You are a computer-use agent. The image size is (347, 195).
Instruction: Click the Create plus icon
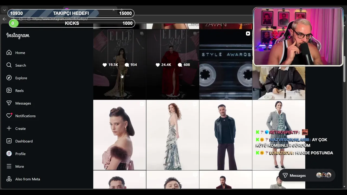[9, 128]
